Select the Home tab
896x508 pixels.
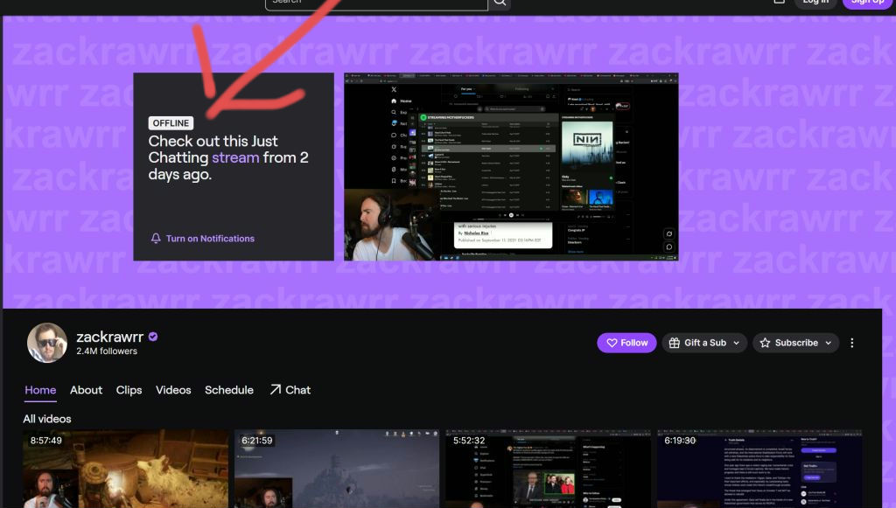[x=40, y=391]
